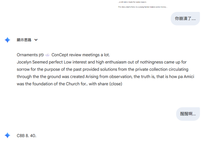Viewport: 213px width, 142px height.
Task: Click the Gemini sparkle icon beside C8B 8. 40.
Action: (7, 135)
